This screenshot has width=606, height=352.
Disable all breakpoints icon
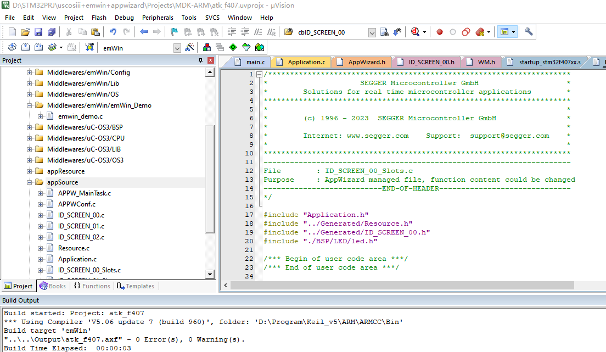pos(466,32)
